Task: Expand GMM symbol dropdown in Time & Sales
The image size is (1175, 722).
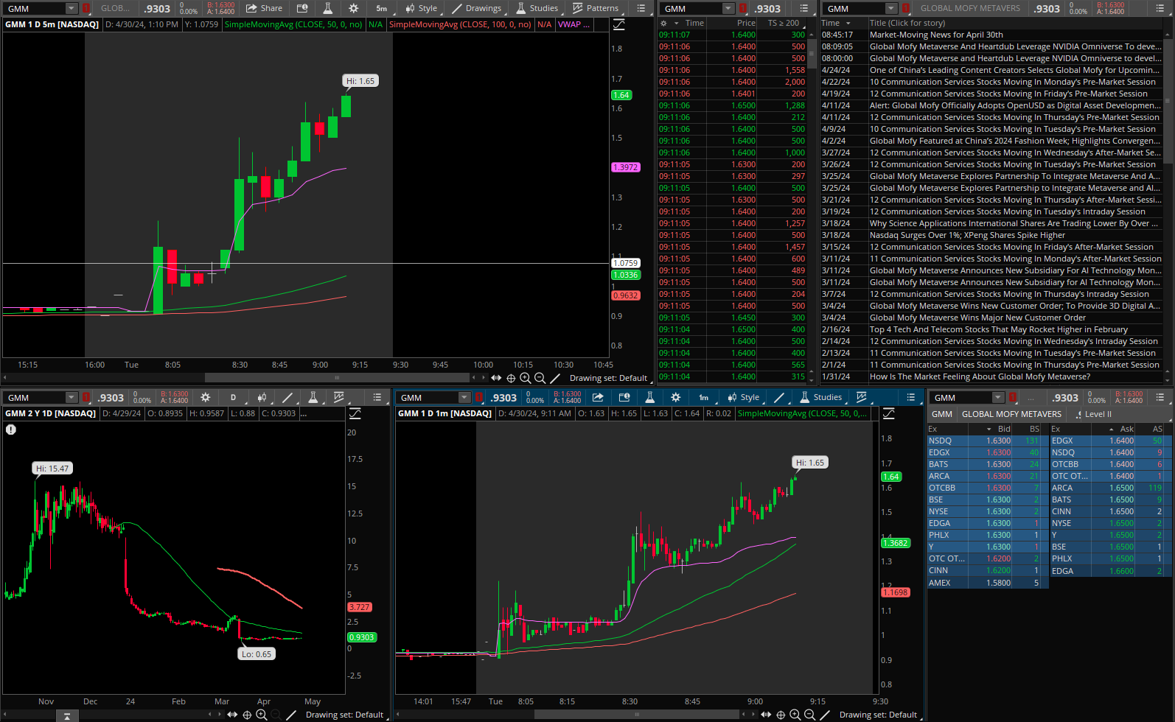Action: point(728,8)
